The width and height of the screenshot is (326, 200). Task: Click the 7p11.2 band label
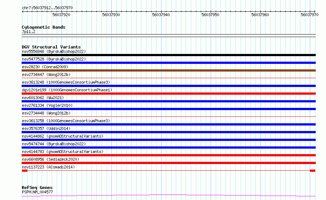29,32
